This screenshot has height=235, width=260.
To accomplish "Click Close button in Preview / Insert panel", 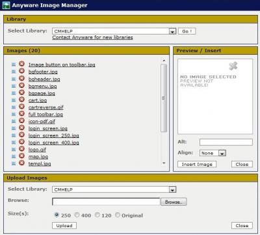I will (242, 164).
